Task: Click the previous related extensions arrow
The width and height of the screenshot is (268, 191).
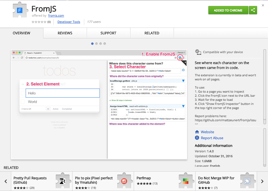Action: [x=6, y=181]
